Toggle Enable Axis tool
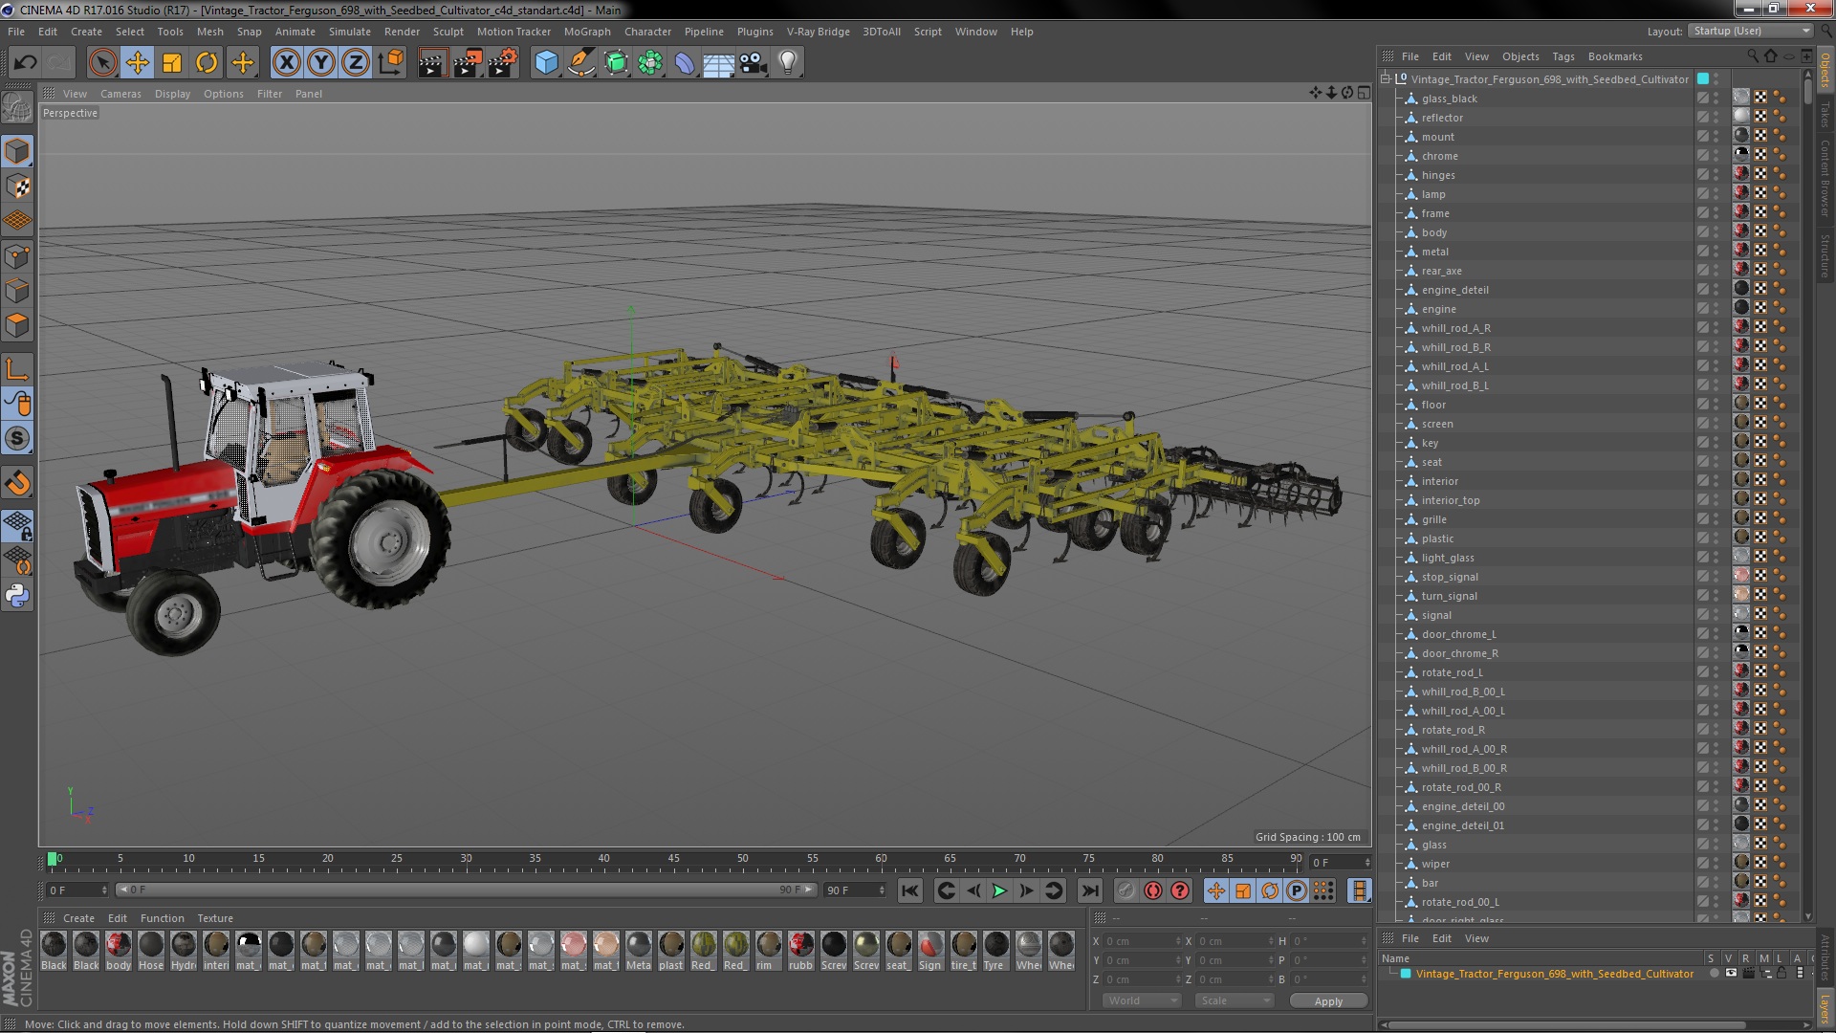 coord(17,370)
